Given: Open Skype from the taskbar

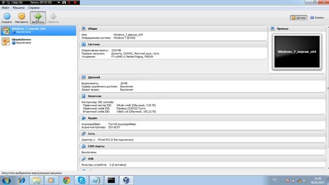Looking at the screenshot, I should tap(81, 180).
